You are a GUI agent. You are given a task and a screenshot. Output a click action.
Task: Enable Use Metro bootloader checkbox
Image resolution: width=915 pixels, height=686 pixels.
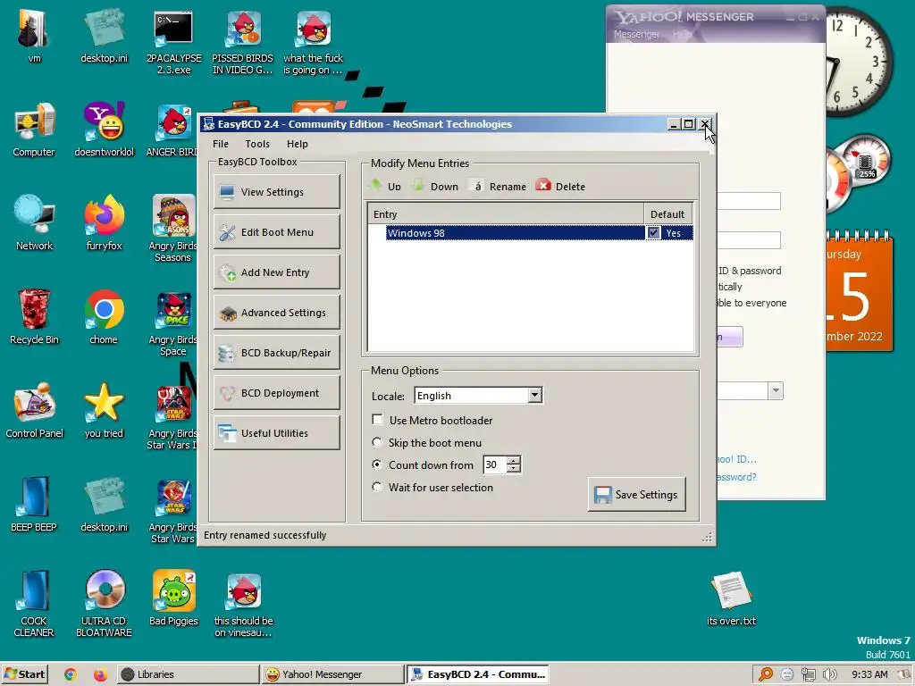click(x=378, y=420)
